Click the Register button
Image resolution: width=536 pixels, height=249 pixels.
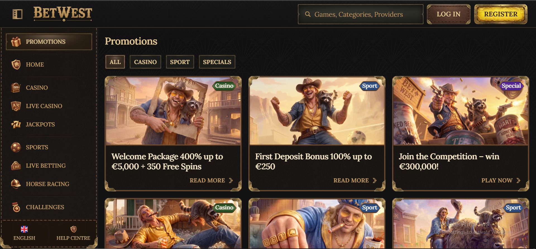point(501,14)
